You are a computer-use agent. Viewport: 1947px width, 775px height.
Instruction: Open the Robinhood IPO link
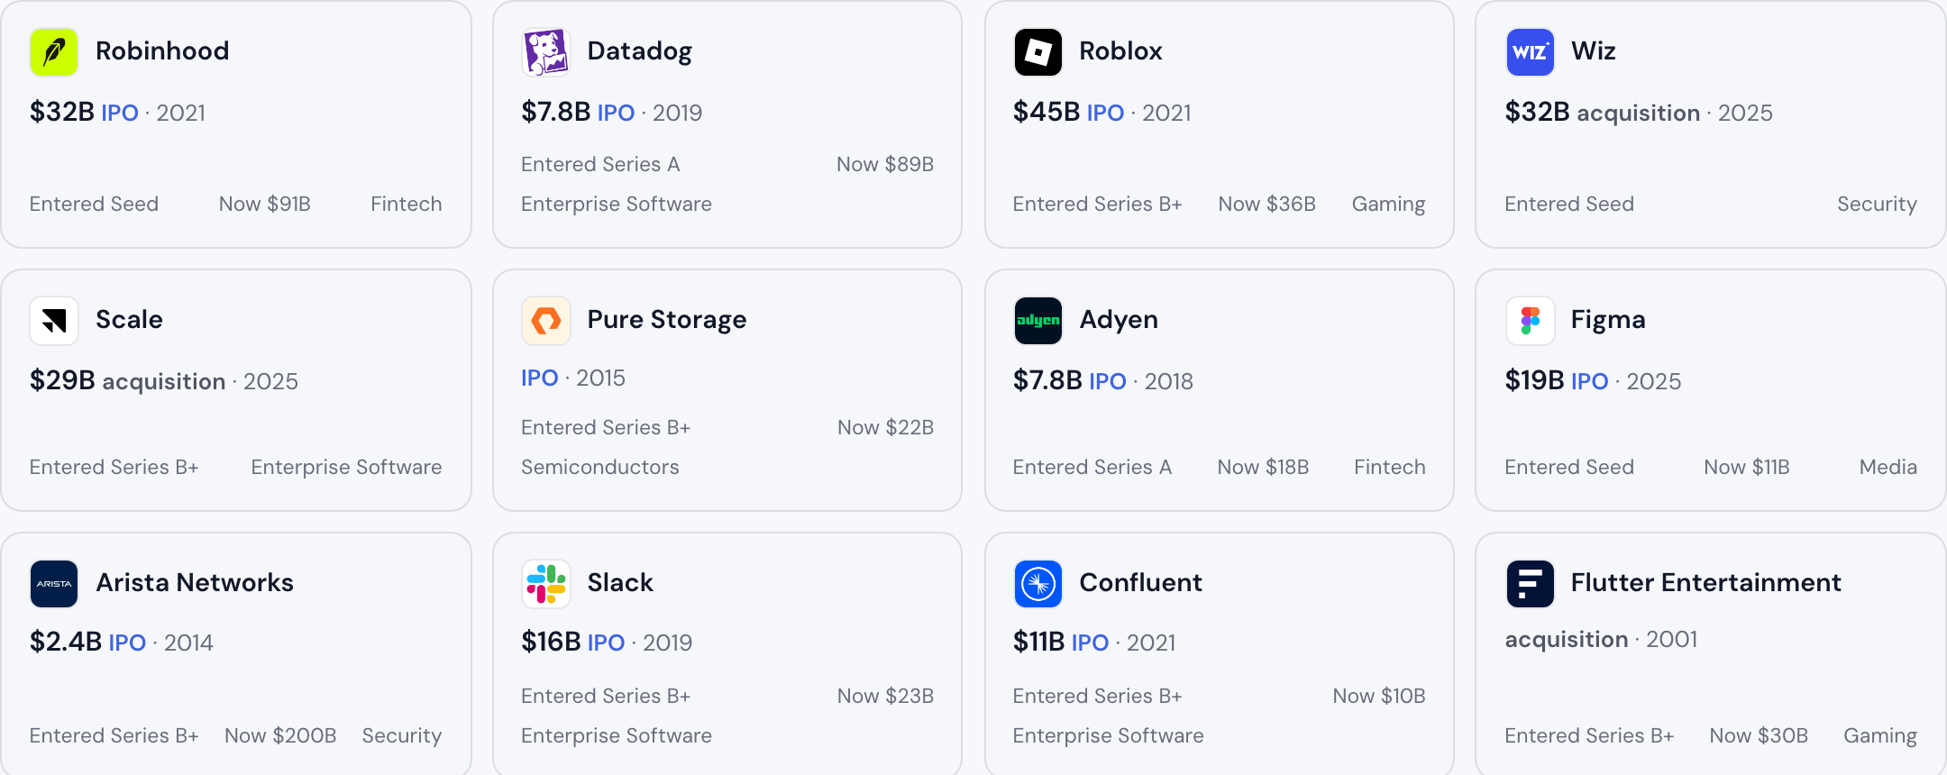tap(120, 113)
